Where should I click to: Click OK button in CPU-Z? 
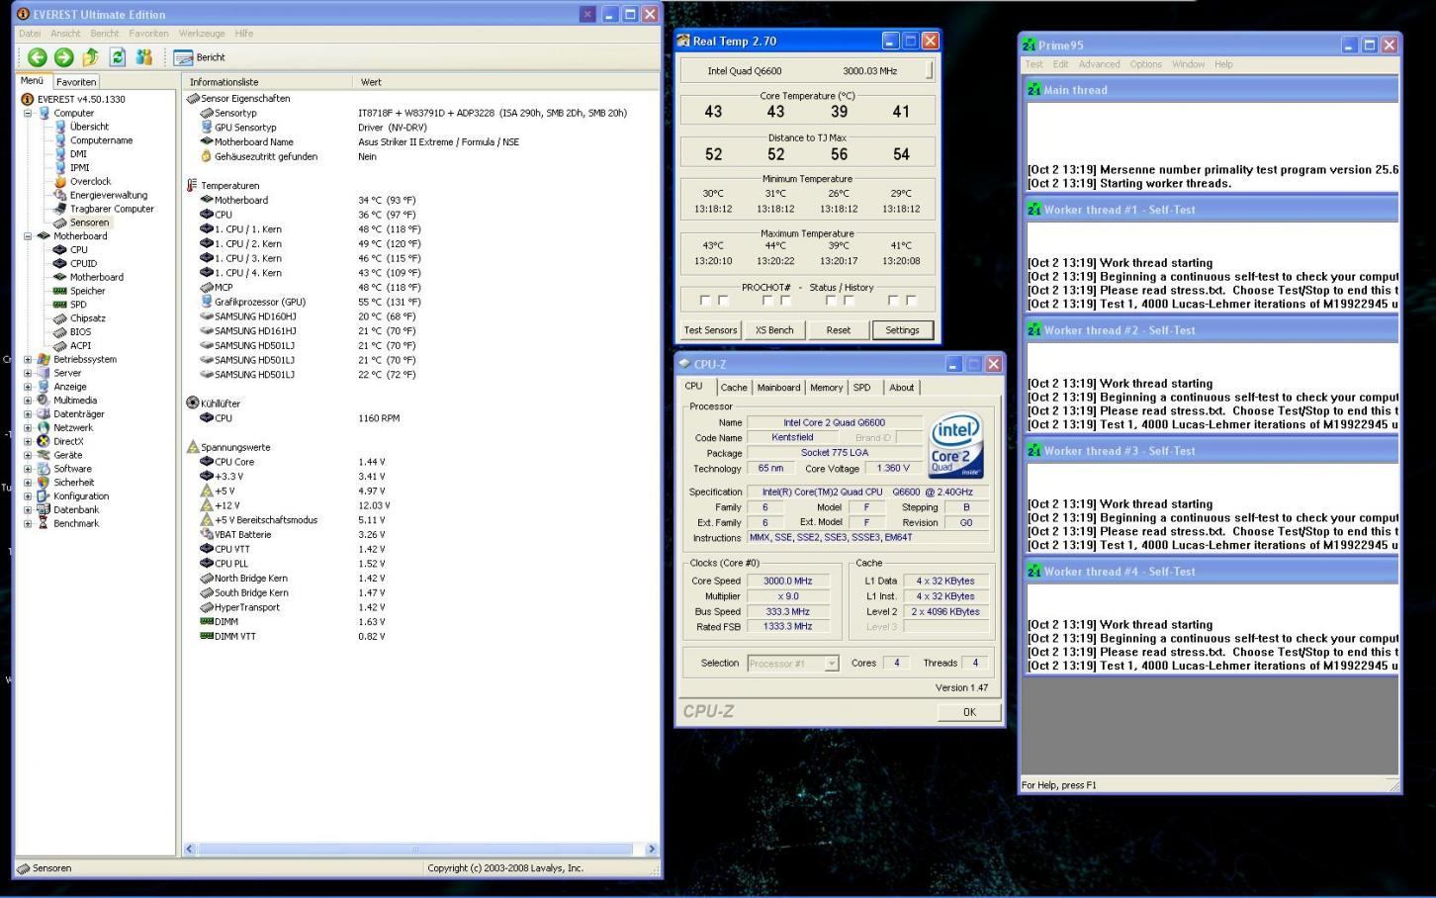point(969,712)
